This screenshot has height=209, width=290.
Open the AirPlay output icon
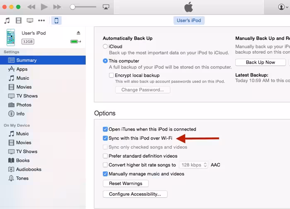point(106,7)
